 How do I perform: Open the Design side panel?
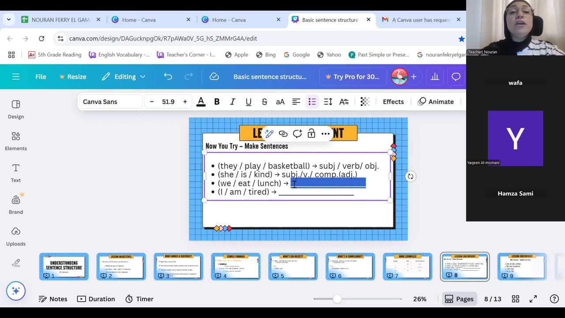click(16, 109)
